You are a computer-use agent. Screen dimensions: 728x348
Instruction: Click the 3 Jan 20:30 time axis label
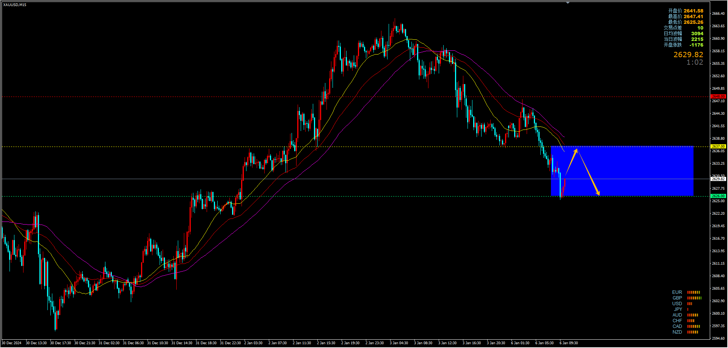point(496,343)
